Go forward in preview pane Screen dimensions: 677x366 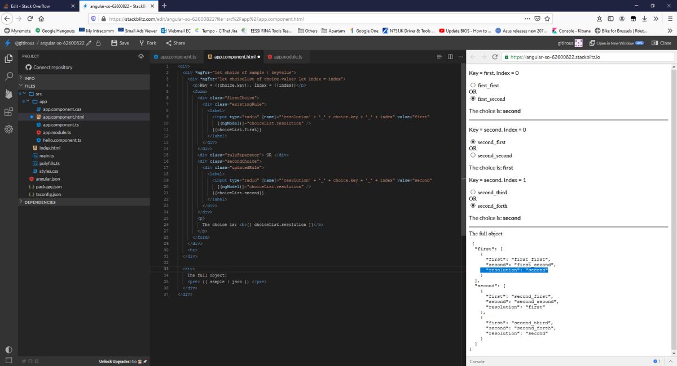(x=483, y=57)
